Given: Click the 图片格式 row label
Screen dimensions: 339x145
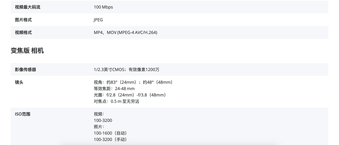Looking at the screenshot, I should click(x=23, y=20).
